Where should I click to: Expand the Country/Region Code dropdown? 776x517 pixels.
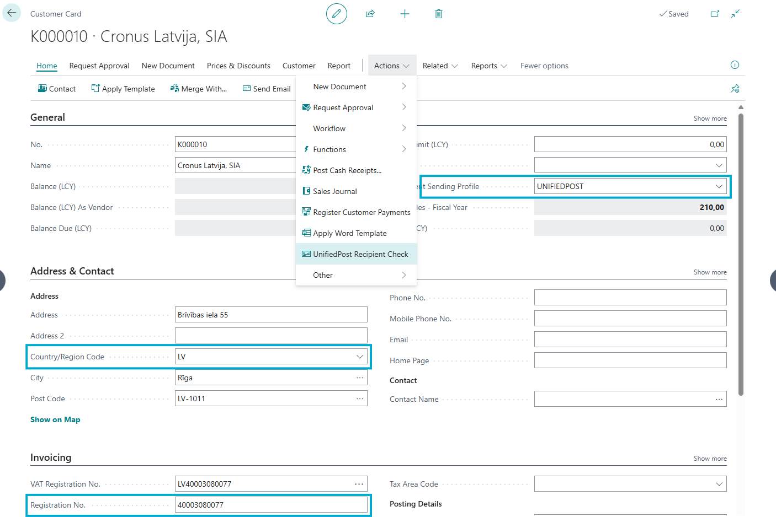pos(360,357)
